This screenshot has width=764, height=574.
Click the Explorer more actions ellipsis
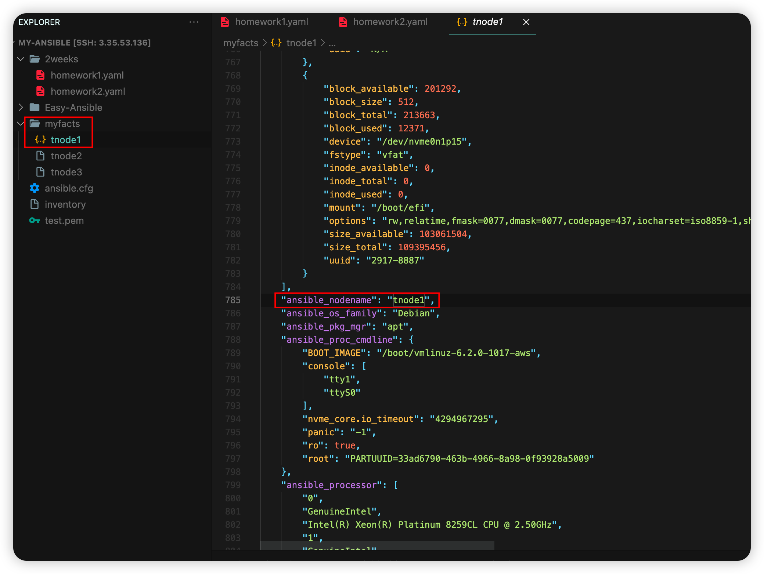tap(194, 22)
